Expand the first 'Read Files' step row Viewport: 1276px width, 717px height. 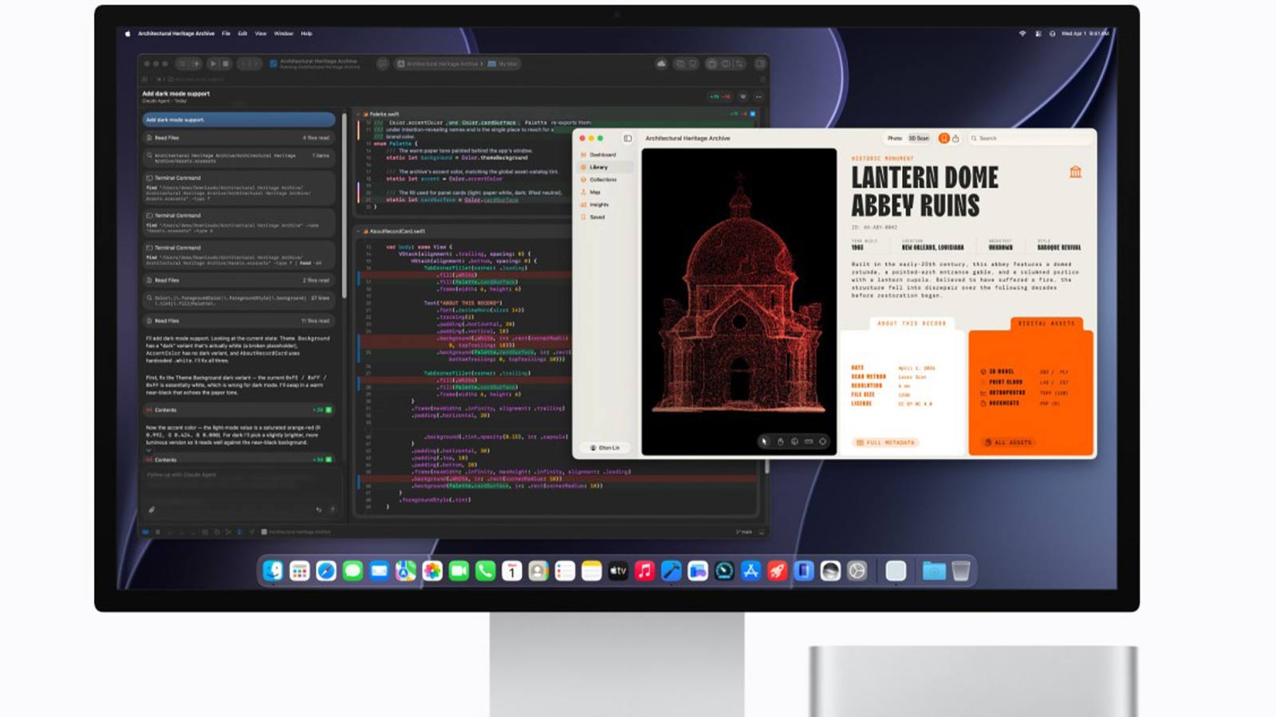pos(238,138)
